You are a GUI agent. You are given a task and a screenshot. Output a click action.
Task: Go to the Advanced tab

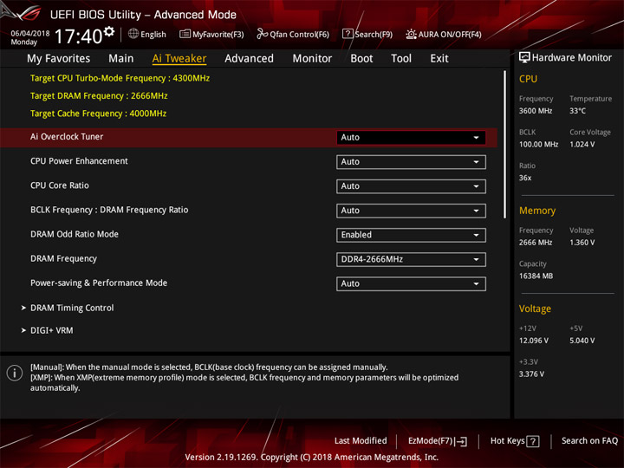click(x=249, y=59)
